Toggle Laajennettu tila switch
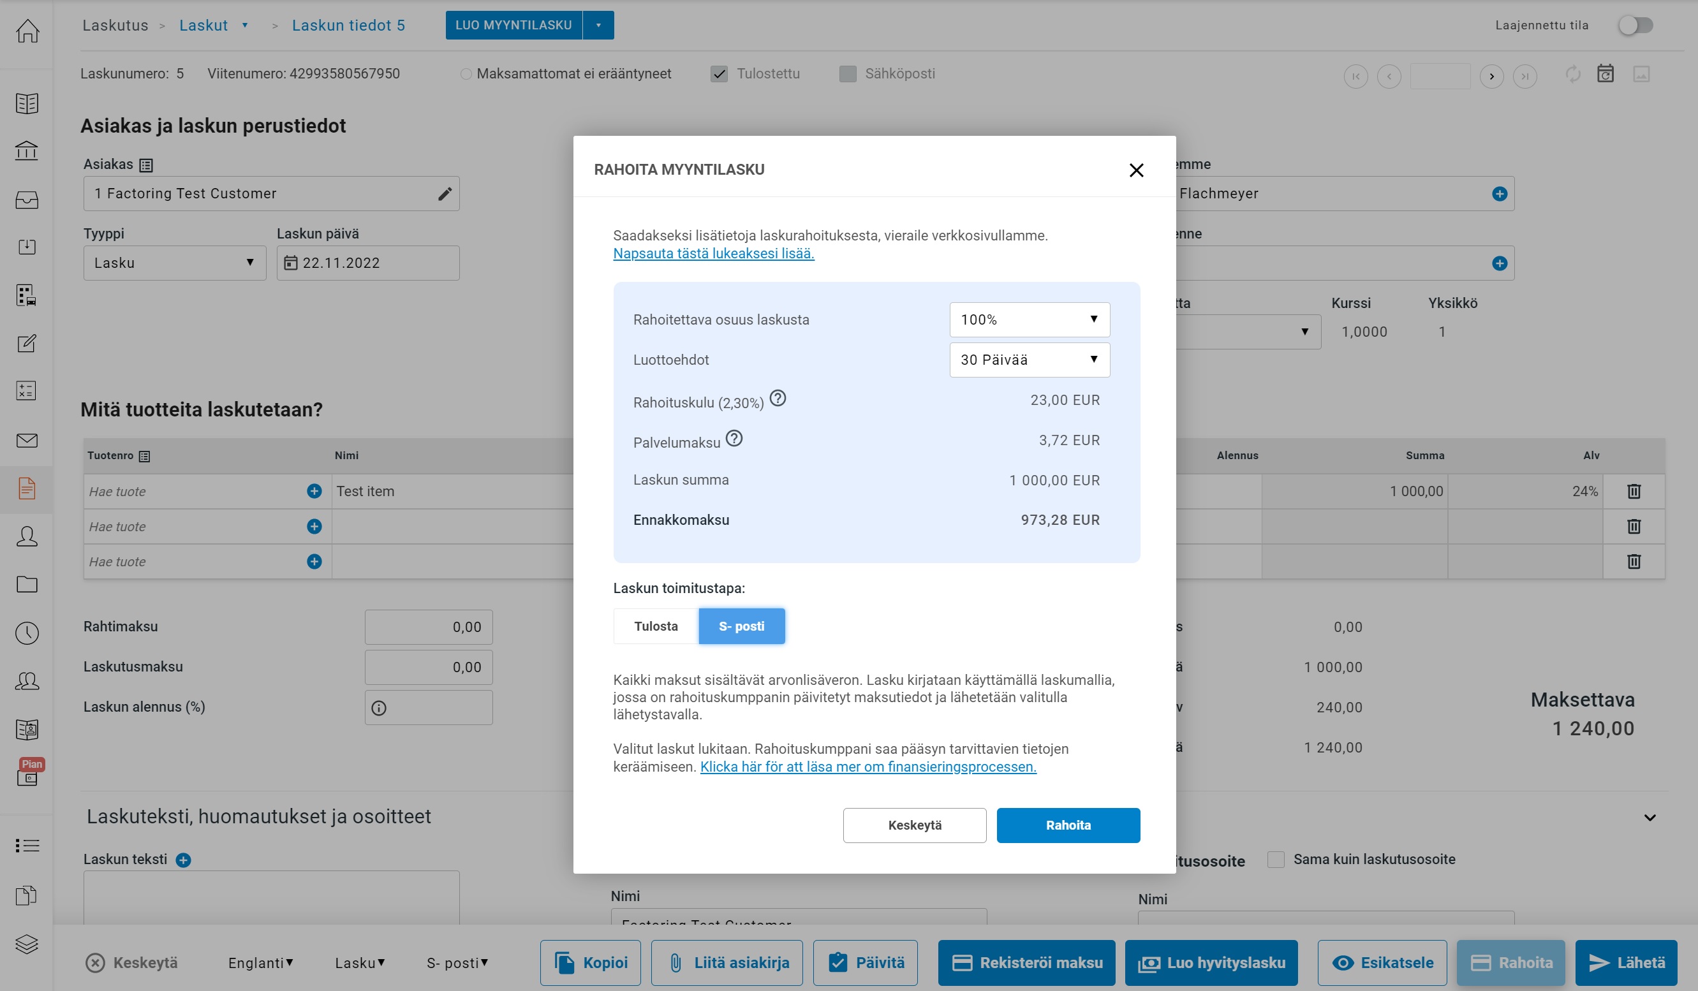This screenshot has height=991, width=1698. (1635, 26)
